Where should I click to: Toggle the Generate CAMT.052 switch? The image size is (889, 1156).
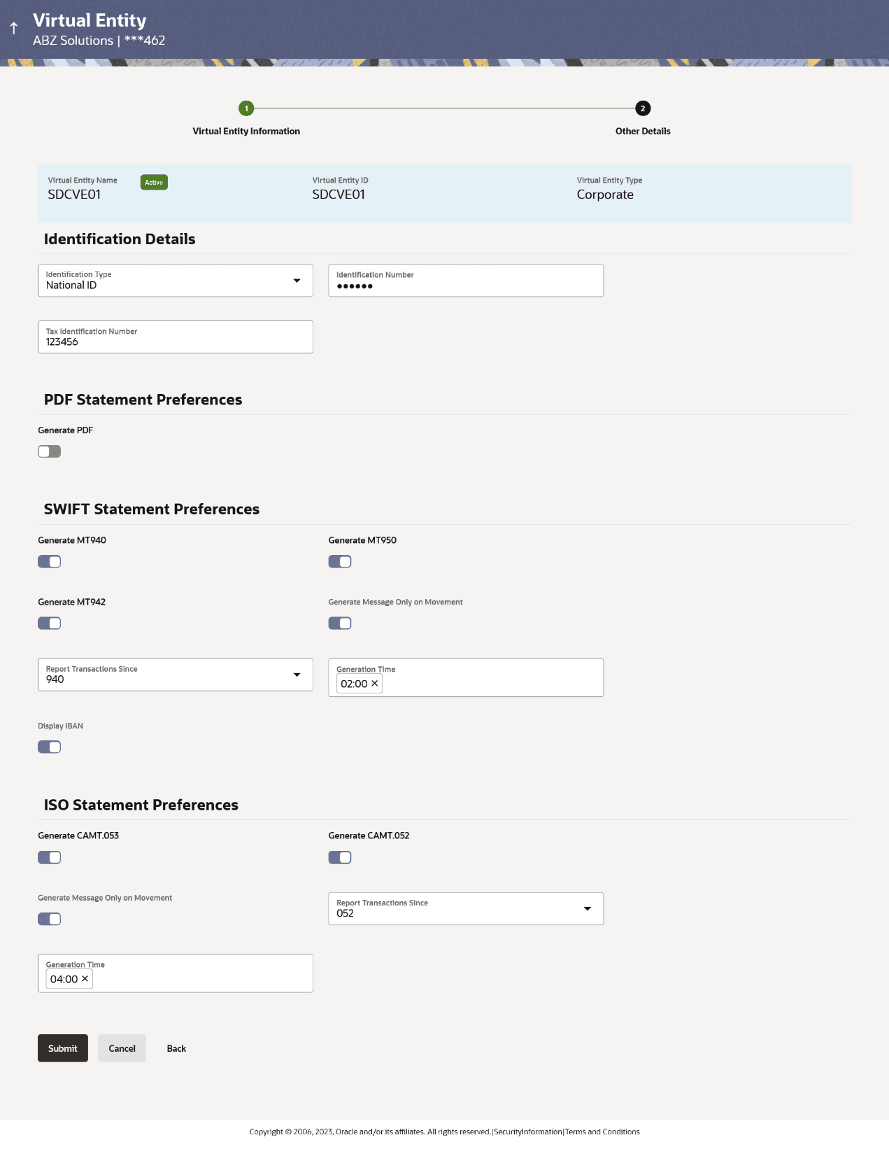click(340, 857)
